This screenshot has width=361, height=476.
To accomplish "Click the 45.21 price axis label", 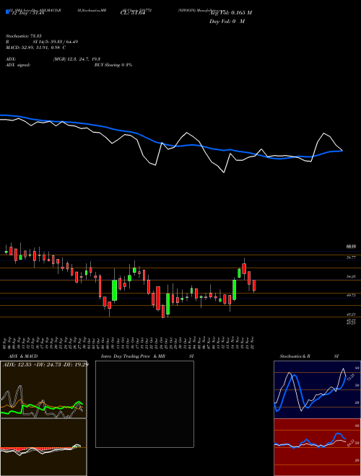I will 351,314.
